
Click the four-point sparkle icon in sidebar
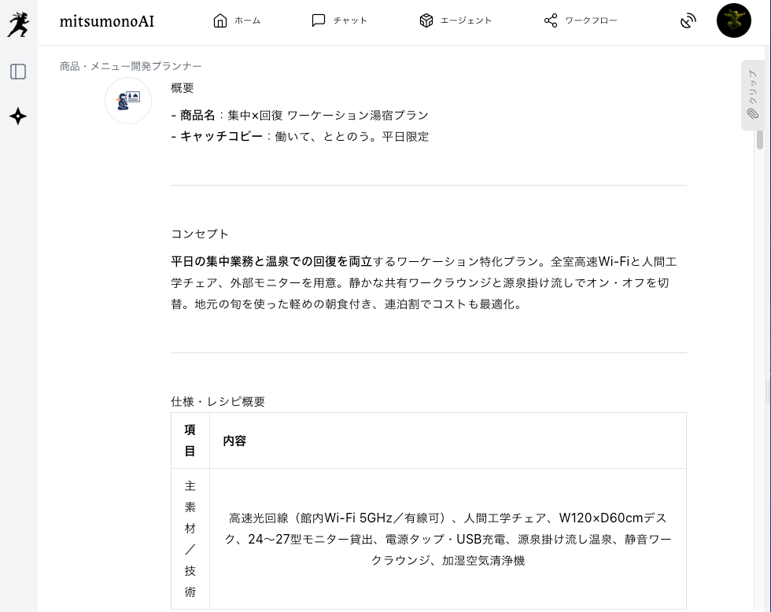pos(18,116)
